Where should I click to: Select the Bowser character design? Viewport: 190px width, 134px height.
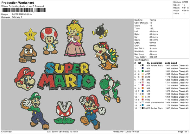pyautogui.click(x=106, y=56)
